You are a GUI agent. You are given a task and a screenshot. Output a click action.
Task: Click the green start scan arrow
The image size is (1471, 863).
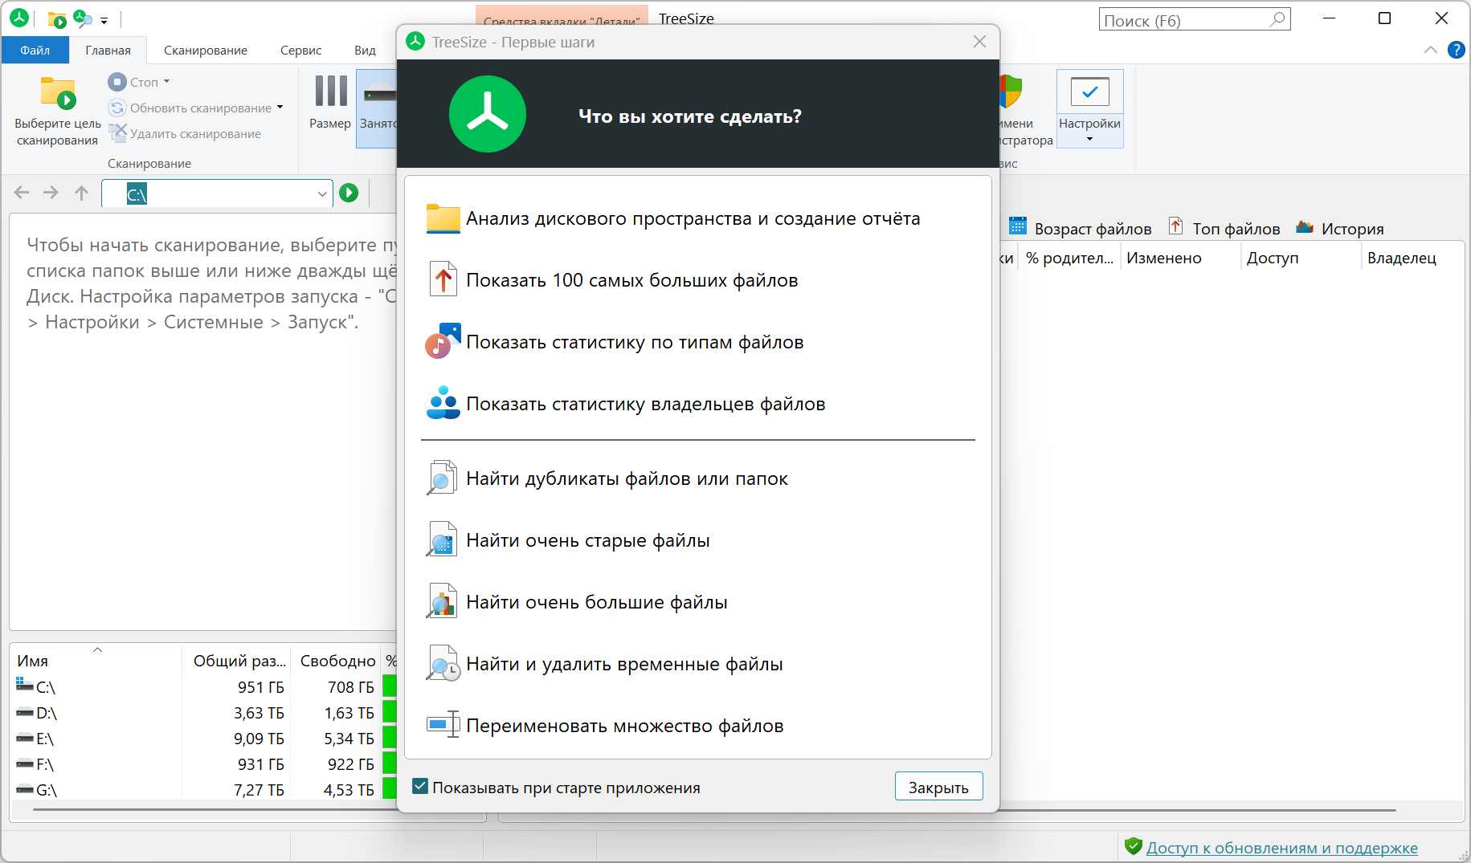click(x=349, y=193)
